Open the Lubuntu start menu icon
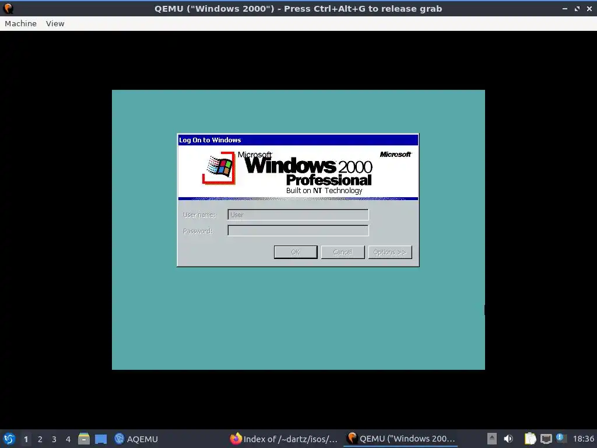597x448 pixels. pos(9,439)
